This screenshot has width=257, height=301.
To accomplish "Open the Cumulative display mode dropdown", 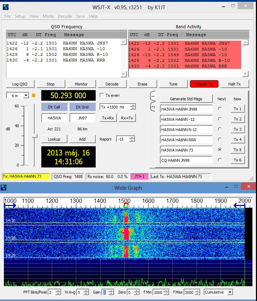I will pyautogui.click(x=230, y=292).
